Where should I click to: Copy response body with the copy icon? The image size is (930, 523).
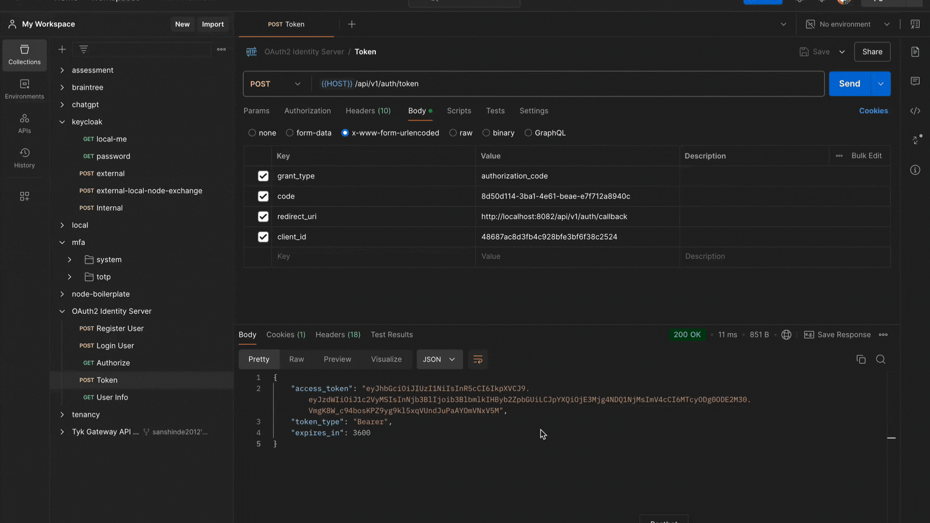(861, 359)
